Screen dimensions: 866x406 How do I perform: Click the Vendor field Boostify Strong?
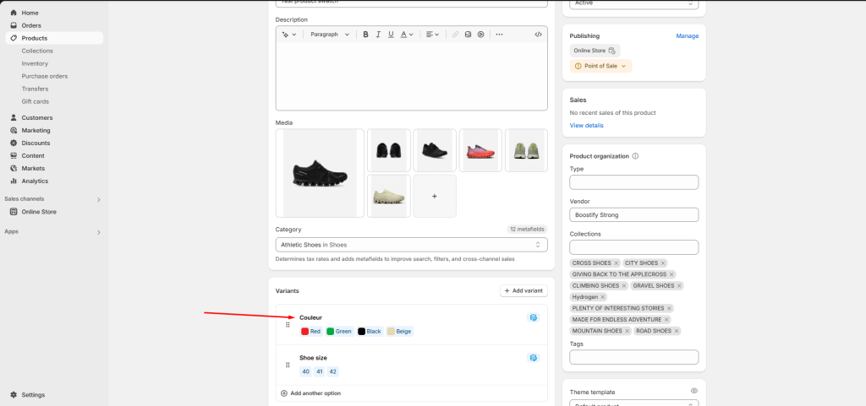tap(634, 215)
